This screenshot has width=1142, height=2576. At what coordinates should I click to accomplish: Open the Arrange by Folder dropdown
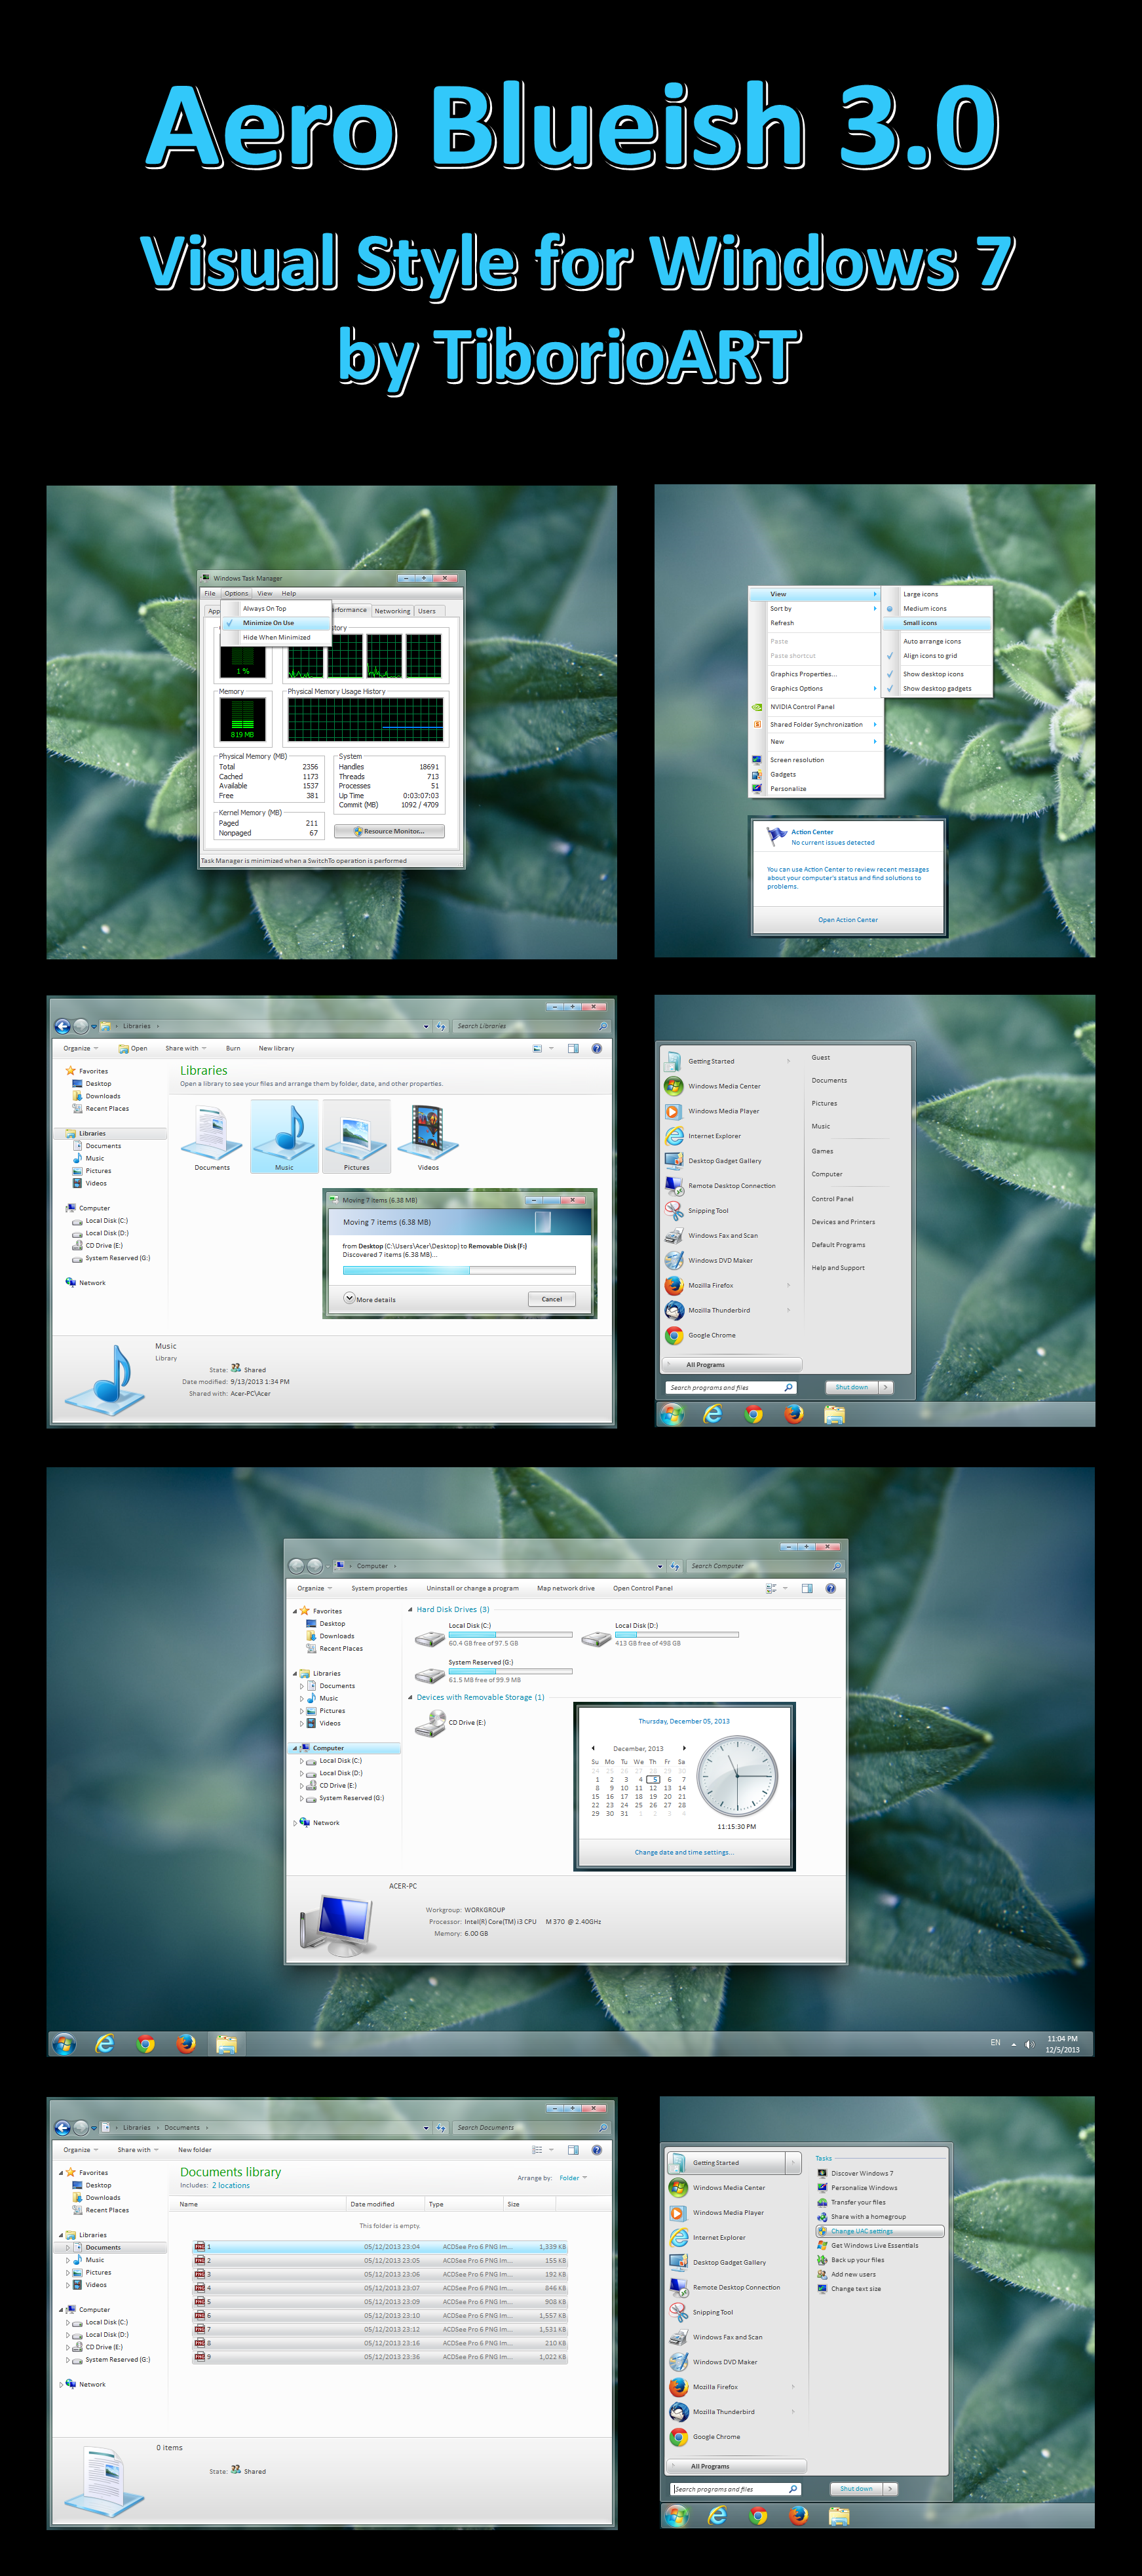[x=573, y=2178]
